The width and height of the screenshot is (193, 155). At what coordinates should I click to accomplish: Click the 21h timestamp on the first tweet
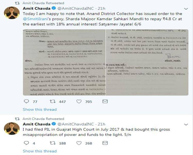click(102, 9)
